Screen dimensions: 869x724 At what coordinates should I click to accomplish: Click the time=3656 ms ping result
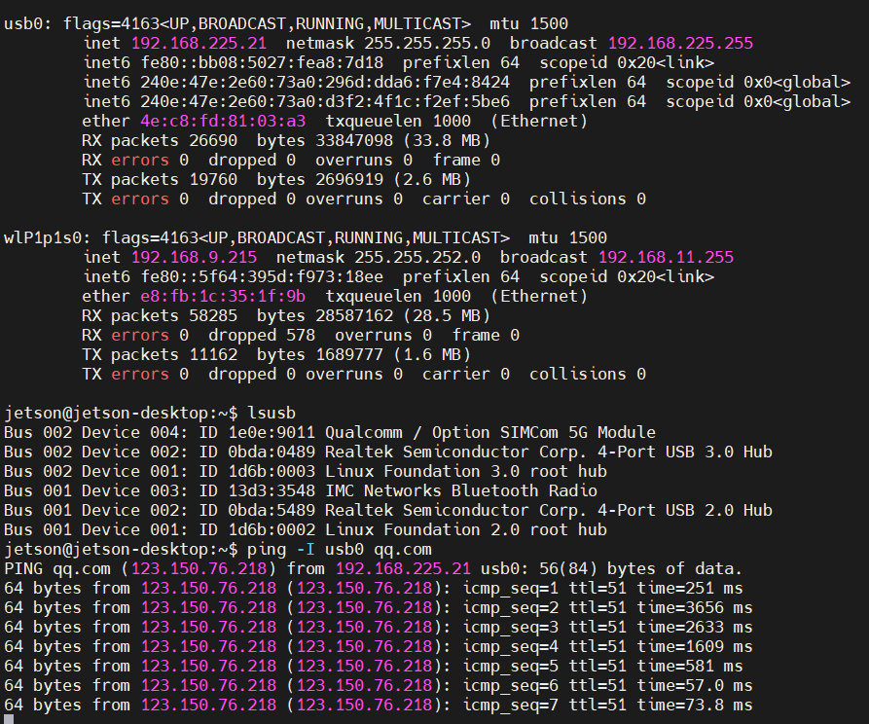coord(695,607)
